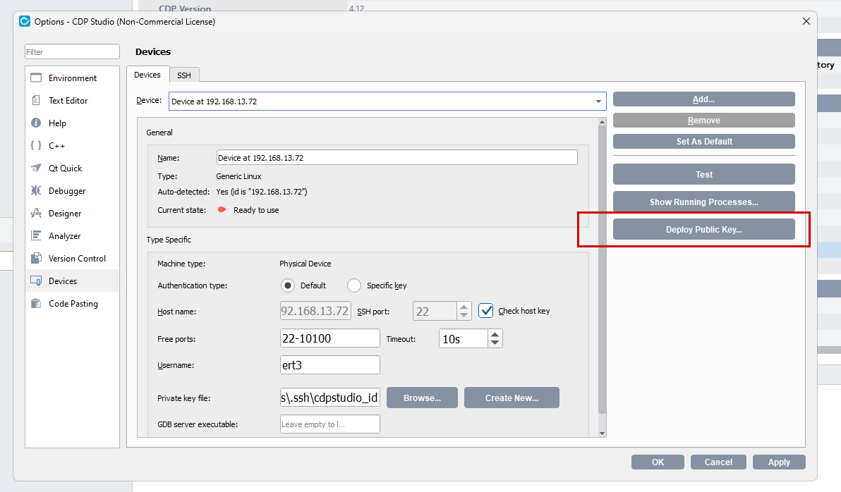
Task: Click the Remove device button
Action: coord(703,120)
